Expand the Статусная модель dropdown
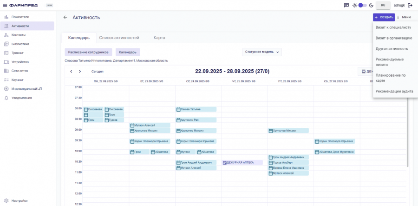Viewport: 418px width, 206px height. pyautogui.click(x=262, y=52)
